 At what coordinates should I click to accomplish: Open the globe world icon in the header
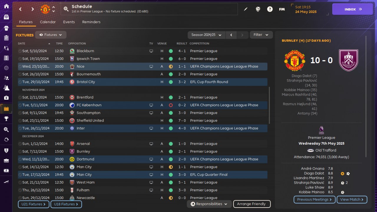[x=258, y=9]
